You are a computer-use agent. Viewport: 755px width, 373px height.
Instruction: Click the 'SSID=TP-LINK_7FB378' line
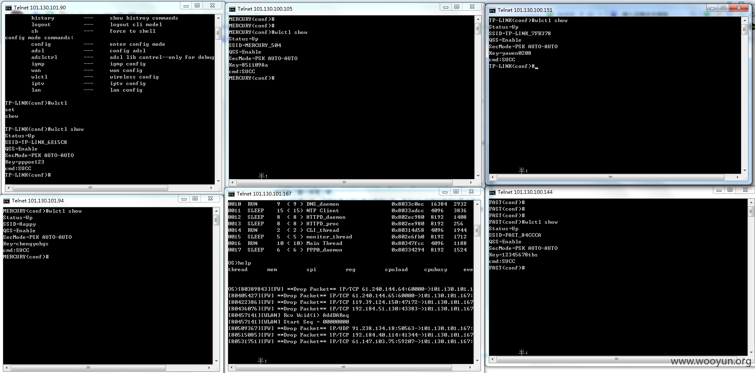point(520,34)
